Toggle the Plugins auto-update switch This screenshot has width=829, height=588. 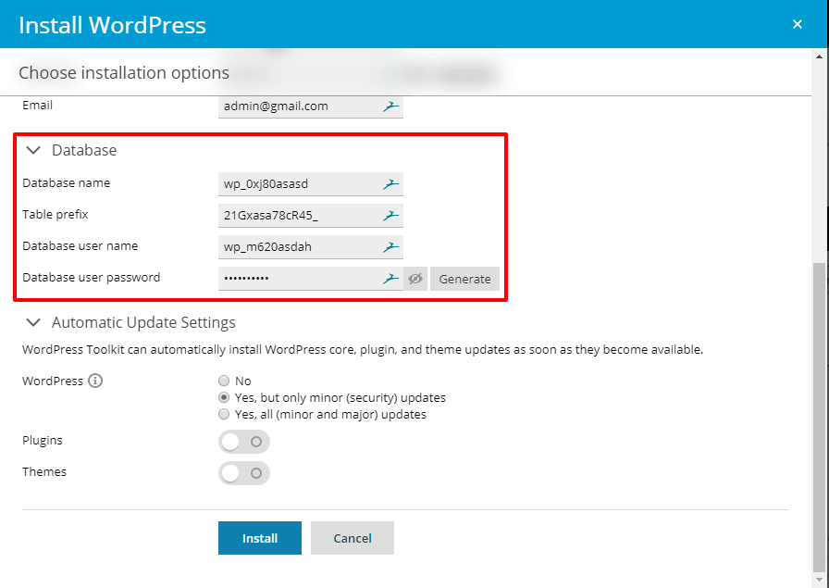click(x=243, y=442)
